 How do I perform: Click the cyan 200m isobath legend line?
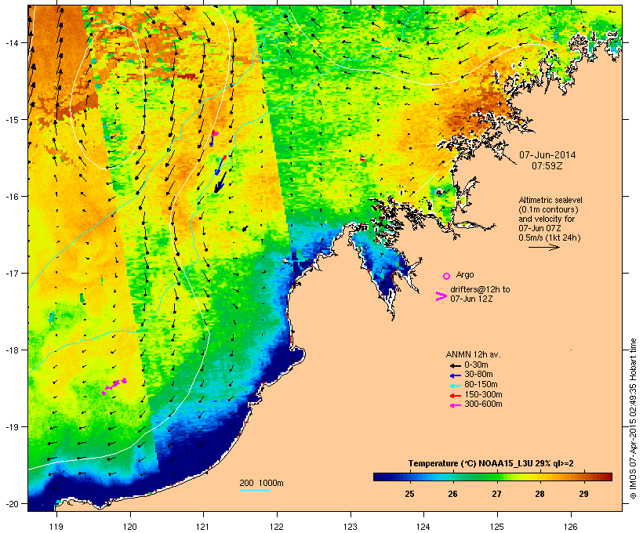click(x=254, y=490)
